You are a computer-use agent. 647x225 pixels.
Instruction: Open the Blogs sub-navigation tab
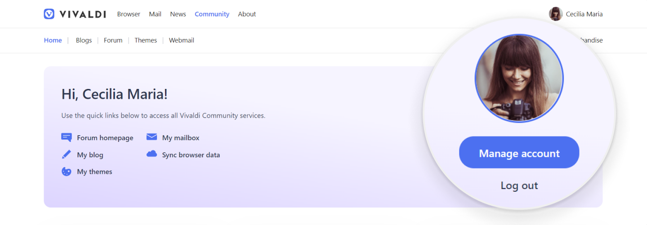tap(84, 40)
